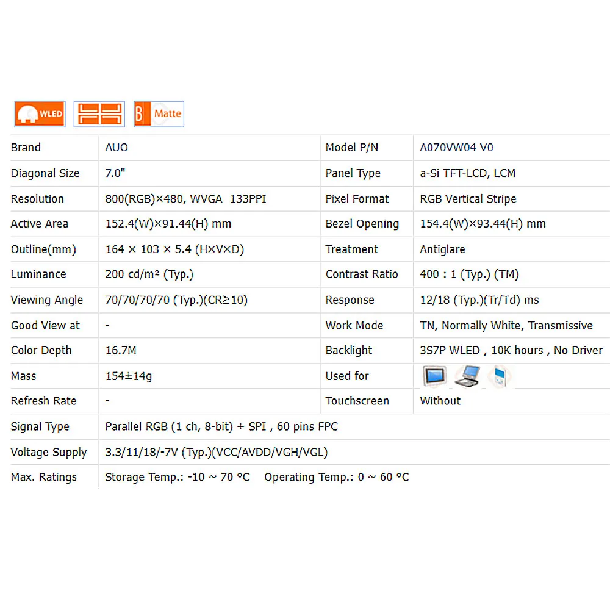This screenshot has width=610, height=610.
Task: Click touchscreen value 'Without'
Action: coord(440,401)
